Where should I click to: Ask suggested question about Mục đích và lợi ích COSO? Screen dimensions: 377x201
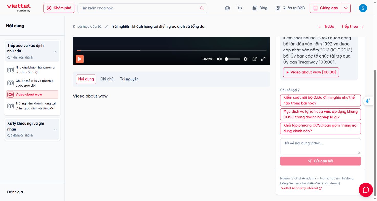coord(320,114)
